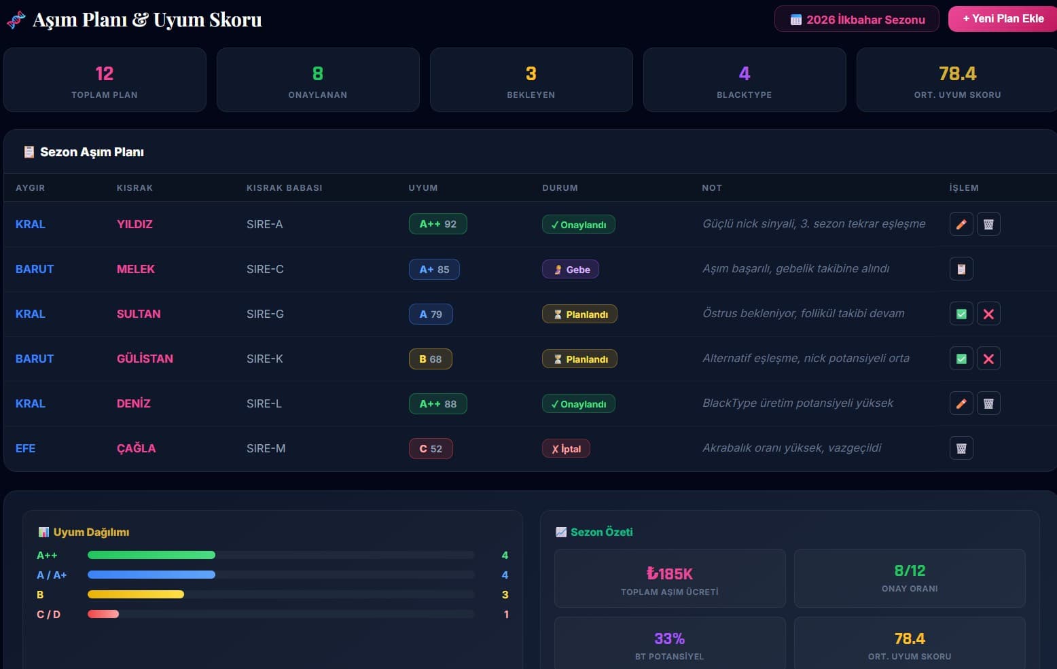Cancel the GÜLİSTAN plan with the red X

pyautogui.click(x=988, y=359)
